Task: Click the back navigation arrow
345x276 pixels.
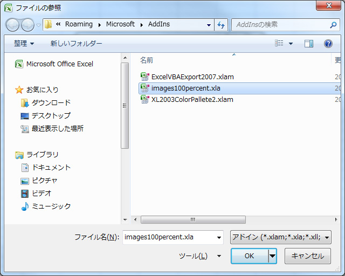Action: tap(13, 25)
